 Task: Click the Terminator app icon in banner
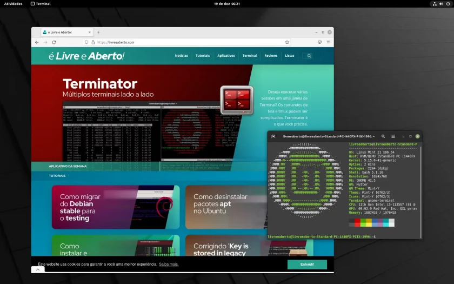(x=237, y=100)
